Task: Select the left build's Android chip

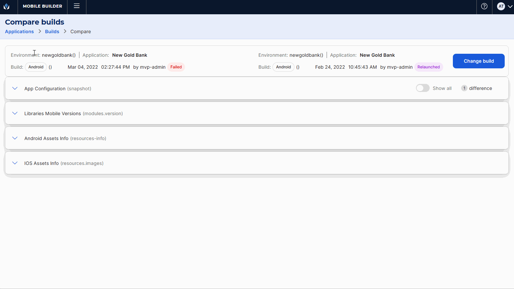Action: pos(36,67)
